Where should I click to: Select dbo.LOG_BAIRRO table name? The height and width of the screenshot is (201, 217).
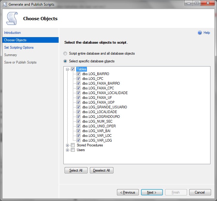[96, 74]
